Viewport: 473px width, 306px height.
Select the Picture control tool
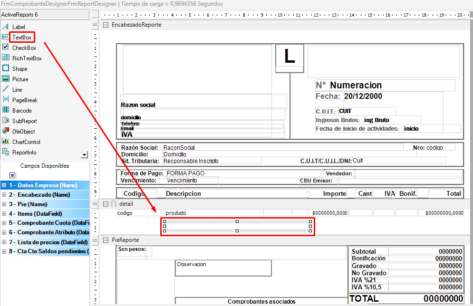click(x=20, y=79)
